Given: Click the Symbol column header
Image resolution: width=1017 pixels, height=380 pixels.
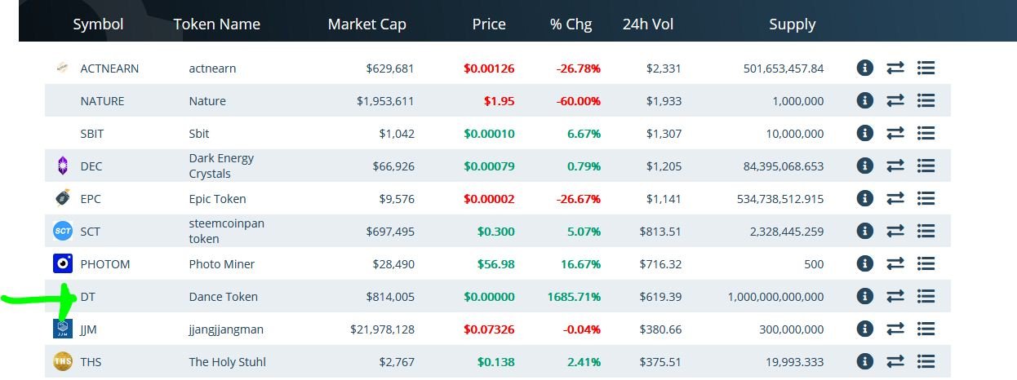Looking at the screenshot, I should 98,24.
